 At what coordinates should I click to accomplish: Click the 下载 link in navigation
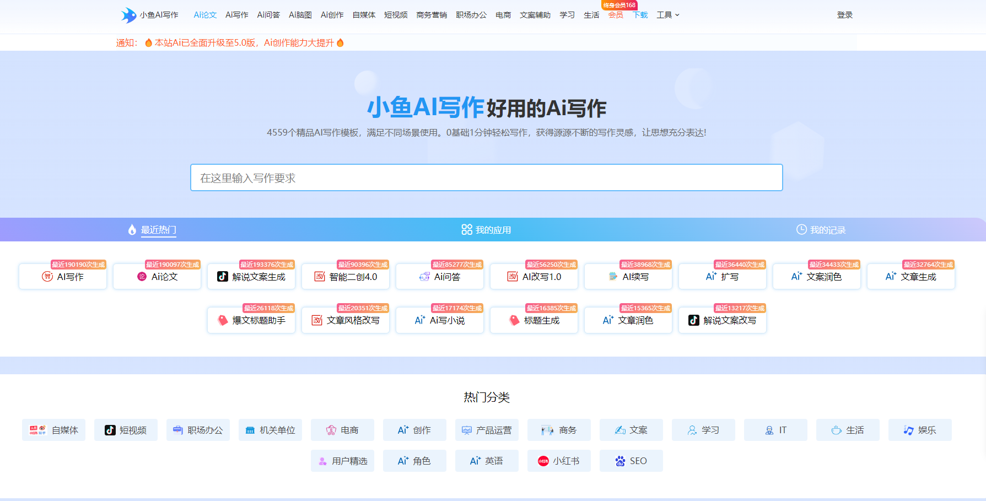tap(640, 15)
